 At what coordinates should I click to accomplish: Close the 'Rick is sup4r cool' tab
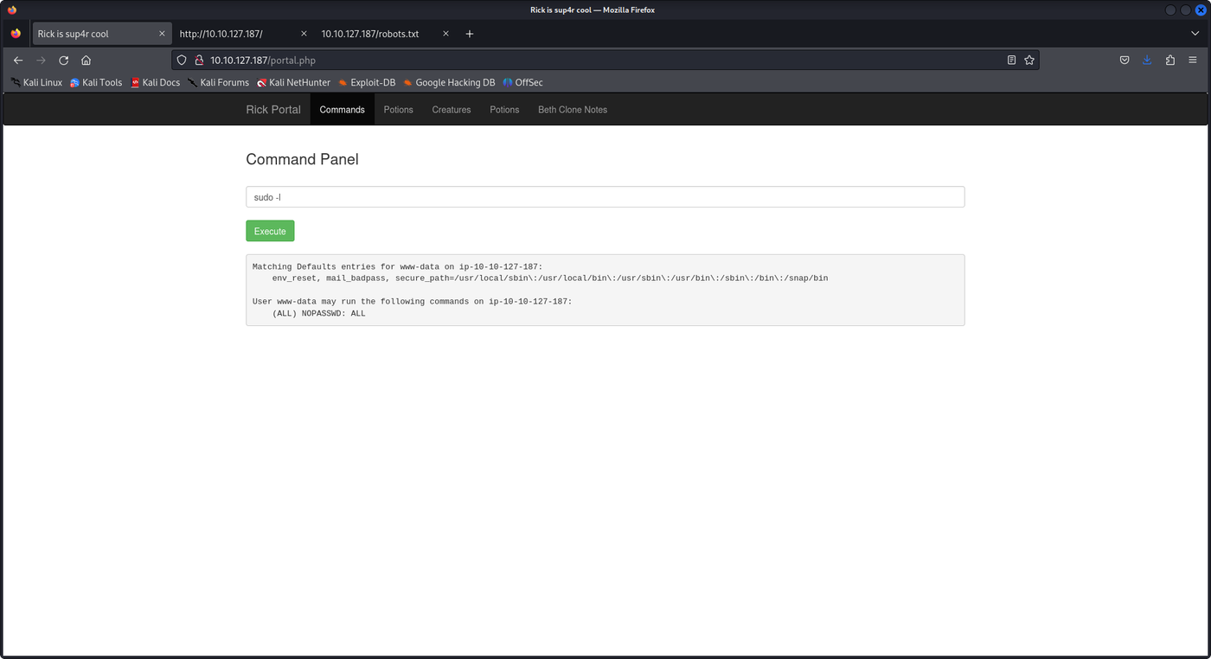(162, 34)
